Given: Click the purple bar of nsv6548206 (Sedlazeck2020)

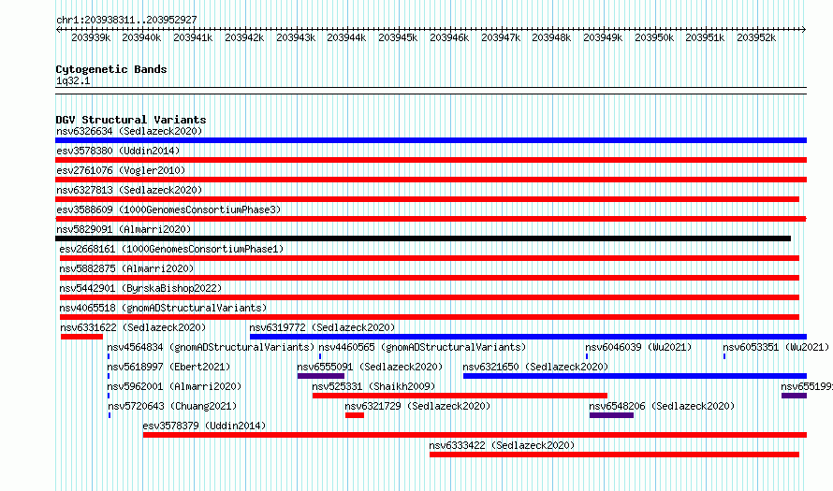Looking at the screenshot, I should 611,415.
